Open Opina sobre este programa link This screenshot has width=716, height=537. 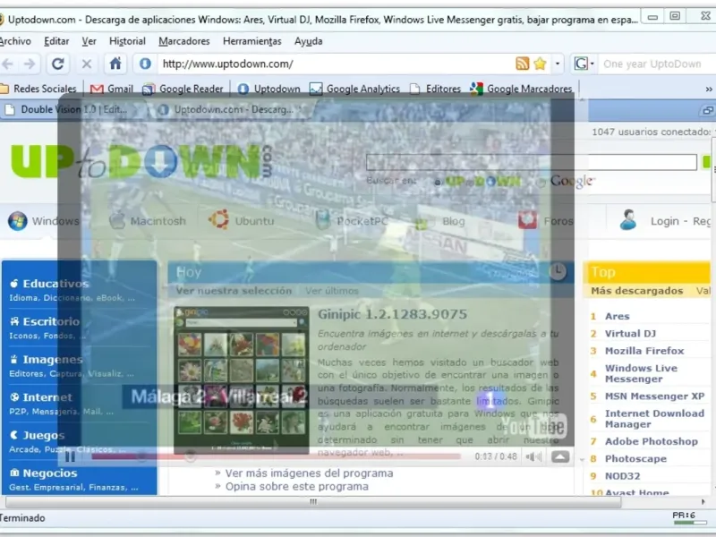coord(297,486)
